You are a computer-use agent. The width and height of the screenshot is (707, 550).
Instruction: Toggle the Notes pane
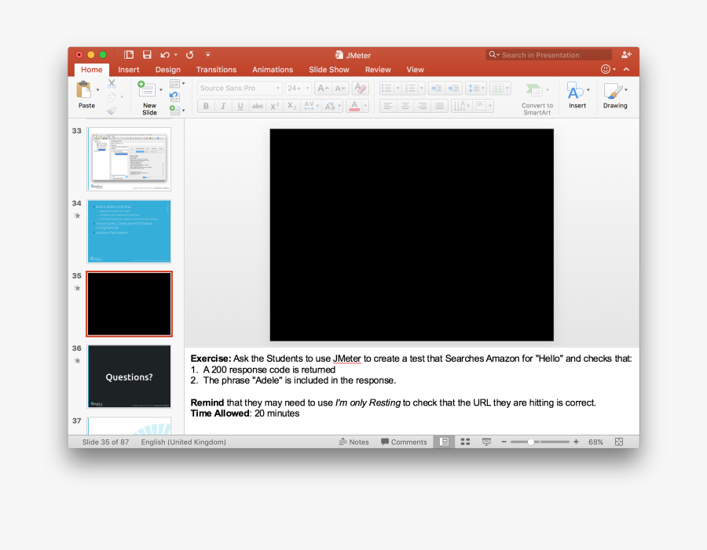[x=353, y=441]
